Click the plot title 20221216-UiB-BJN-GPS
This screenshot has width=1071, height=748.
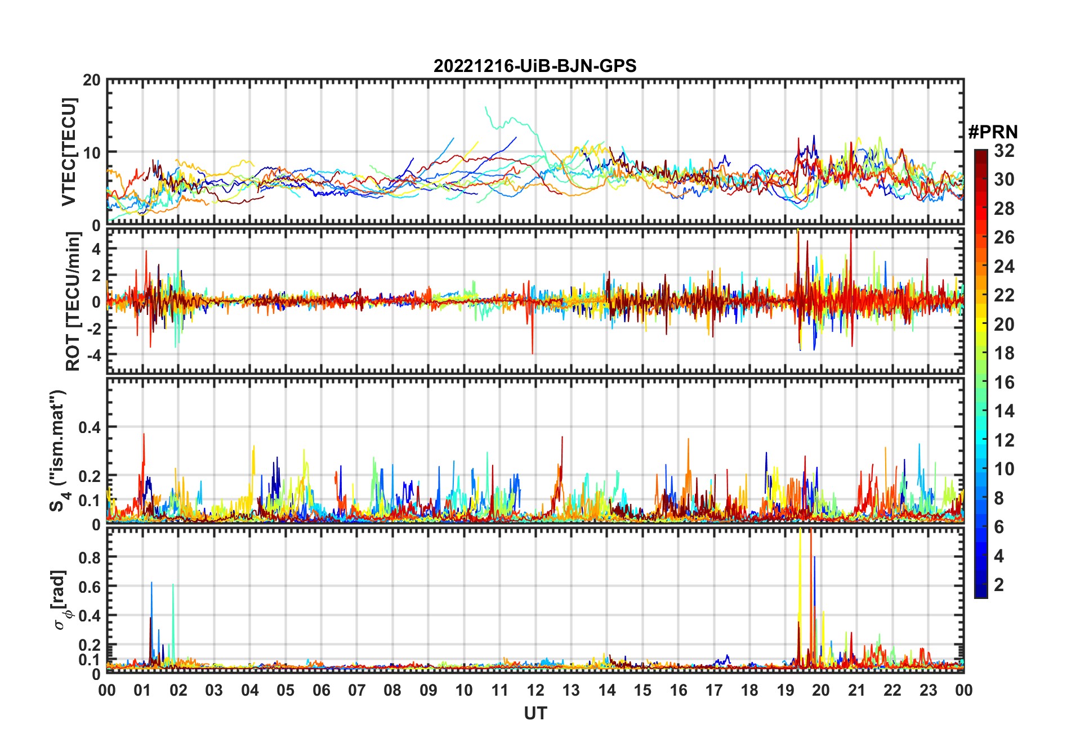[x=535, y=66]
